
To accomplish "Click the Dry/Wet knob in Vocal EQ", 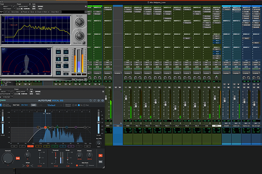I will click(x=99, y=143).
